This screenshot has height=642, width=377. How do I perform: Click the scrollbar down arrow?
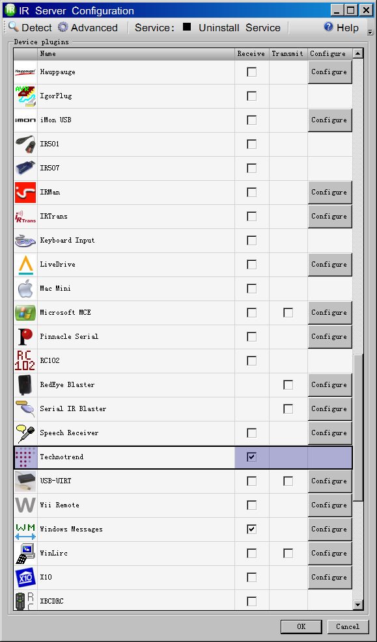(357, 605)
